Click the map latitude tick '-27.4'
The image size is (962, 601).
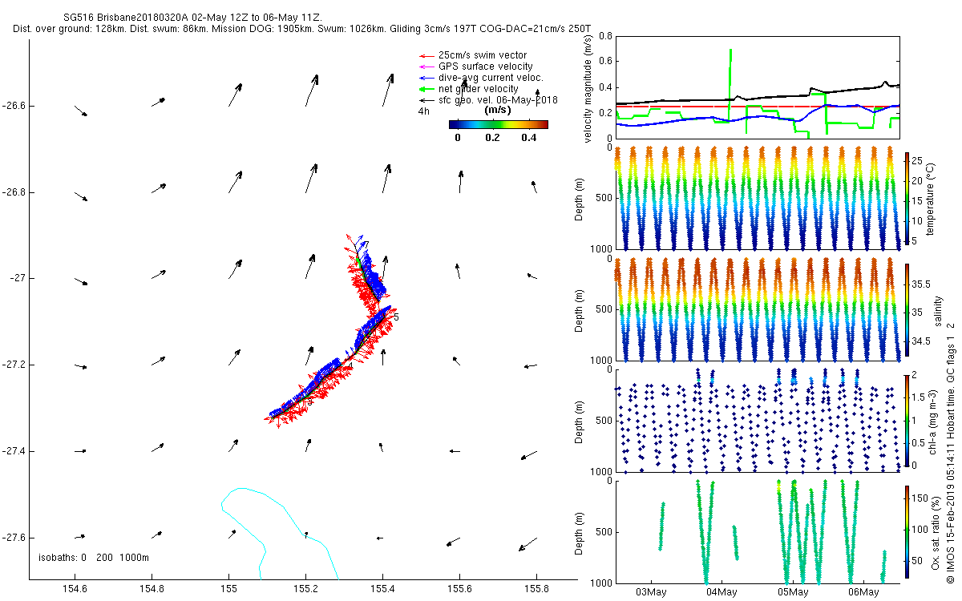click(14, 451)
